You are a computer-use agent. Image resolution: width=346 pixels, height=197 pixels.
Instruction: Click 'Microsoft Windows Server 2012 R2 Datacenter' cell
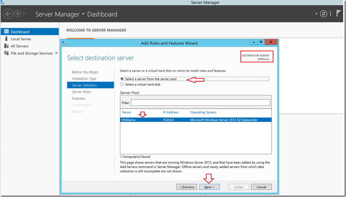click(224, 120)
